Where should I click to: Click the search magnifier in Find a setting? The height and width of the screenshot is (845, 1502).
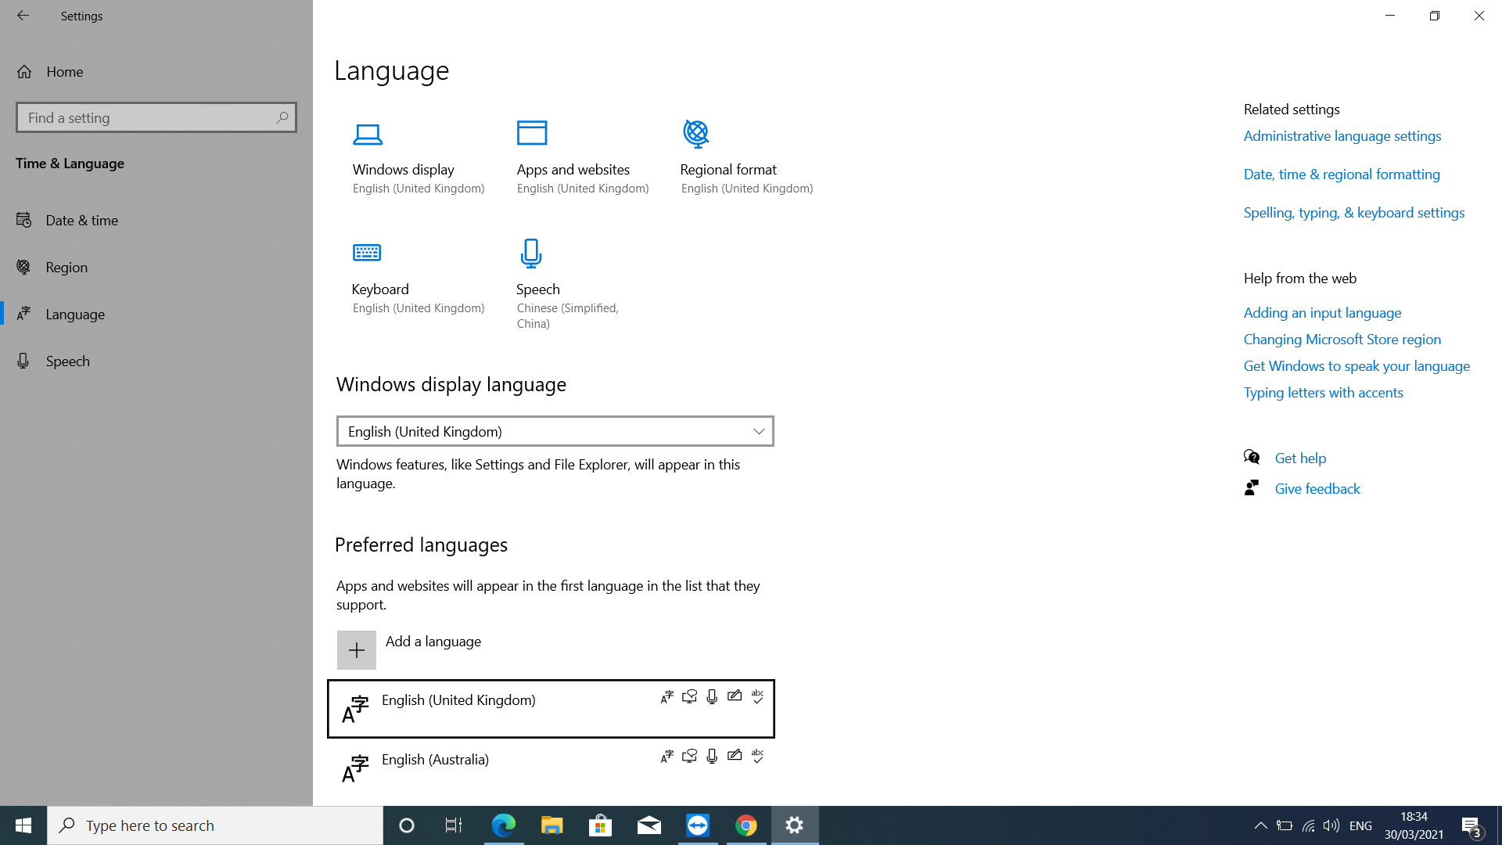point(282,117)
